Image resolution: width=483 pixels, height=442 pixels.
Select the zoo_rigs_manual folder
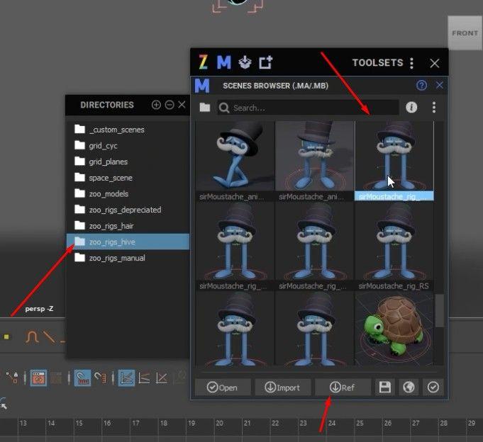128,258
